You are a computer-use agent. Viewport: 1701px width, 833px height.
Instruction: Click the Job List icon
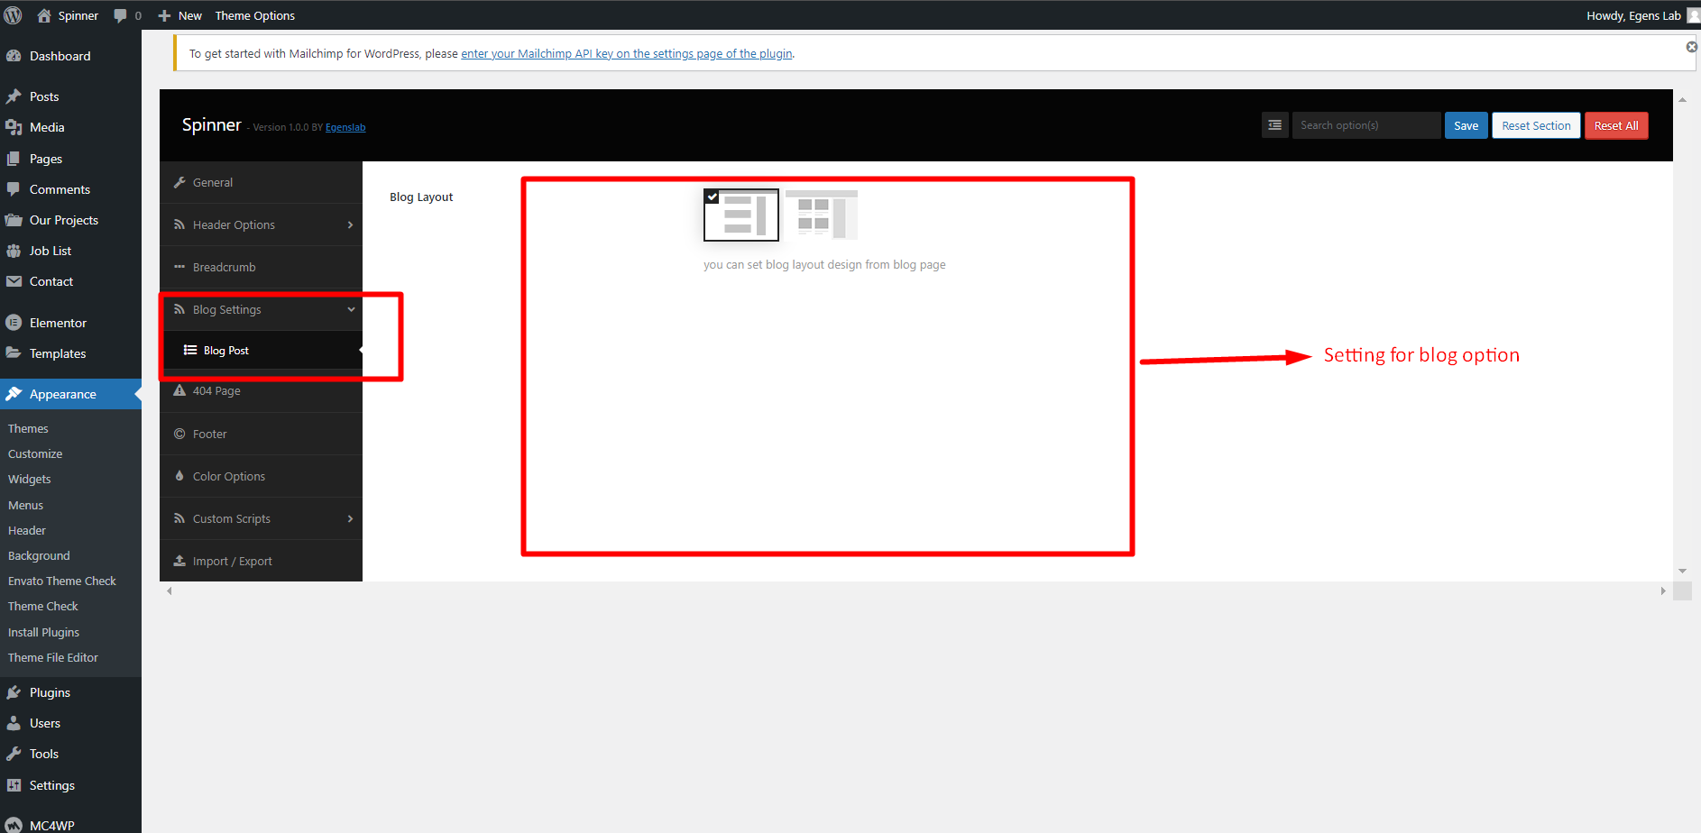(x=14, y=251)
